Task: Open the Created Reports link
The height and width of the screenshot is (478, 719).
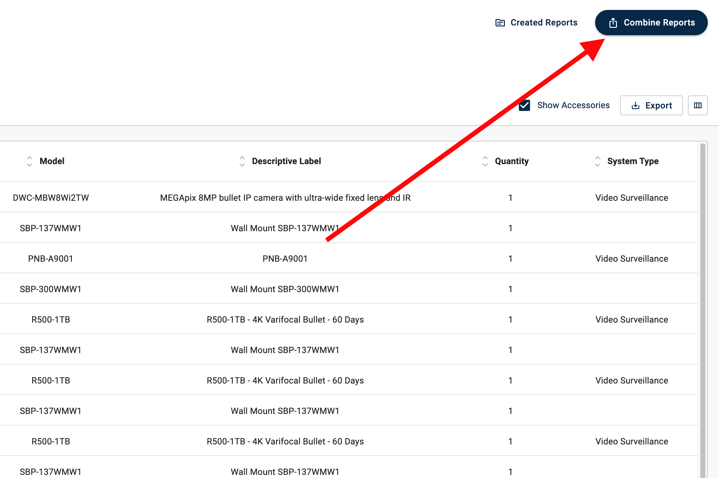Action: (544, 23)
